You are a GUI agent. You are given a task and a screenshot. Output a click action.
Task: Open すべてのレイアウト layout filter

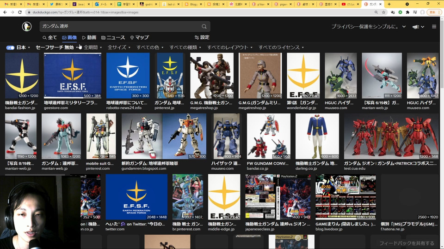click(x=230, y=47)
